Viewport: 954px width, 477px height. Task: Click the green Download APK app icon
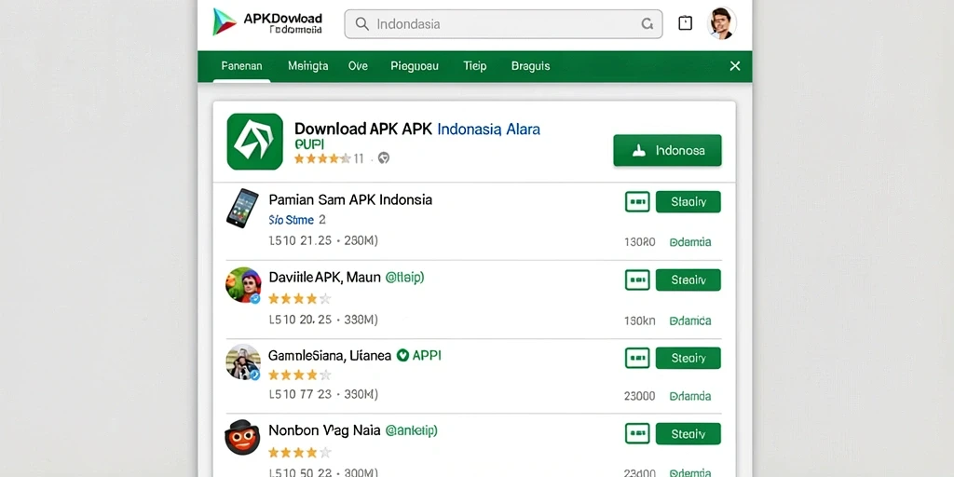[x=255, y=142]
